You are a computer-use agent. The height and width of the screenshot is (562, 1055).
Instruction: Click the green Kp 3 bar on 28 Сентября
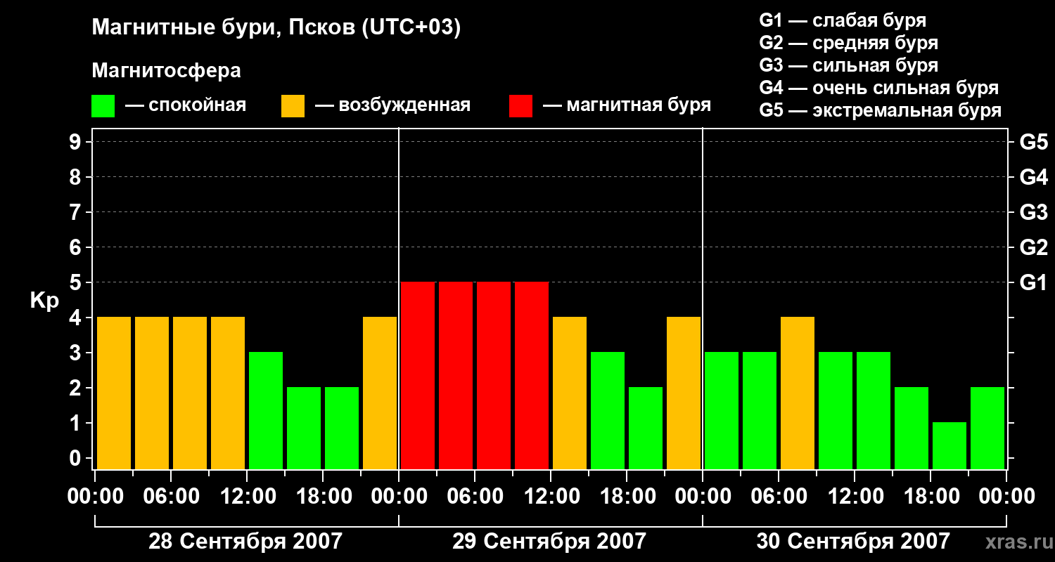coord(266,410)
